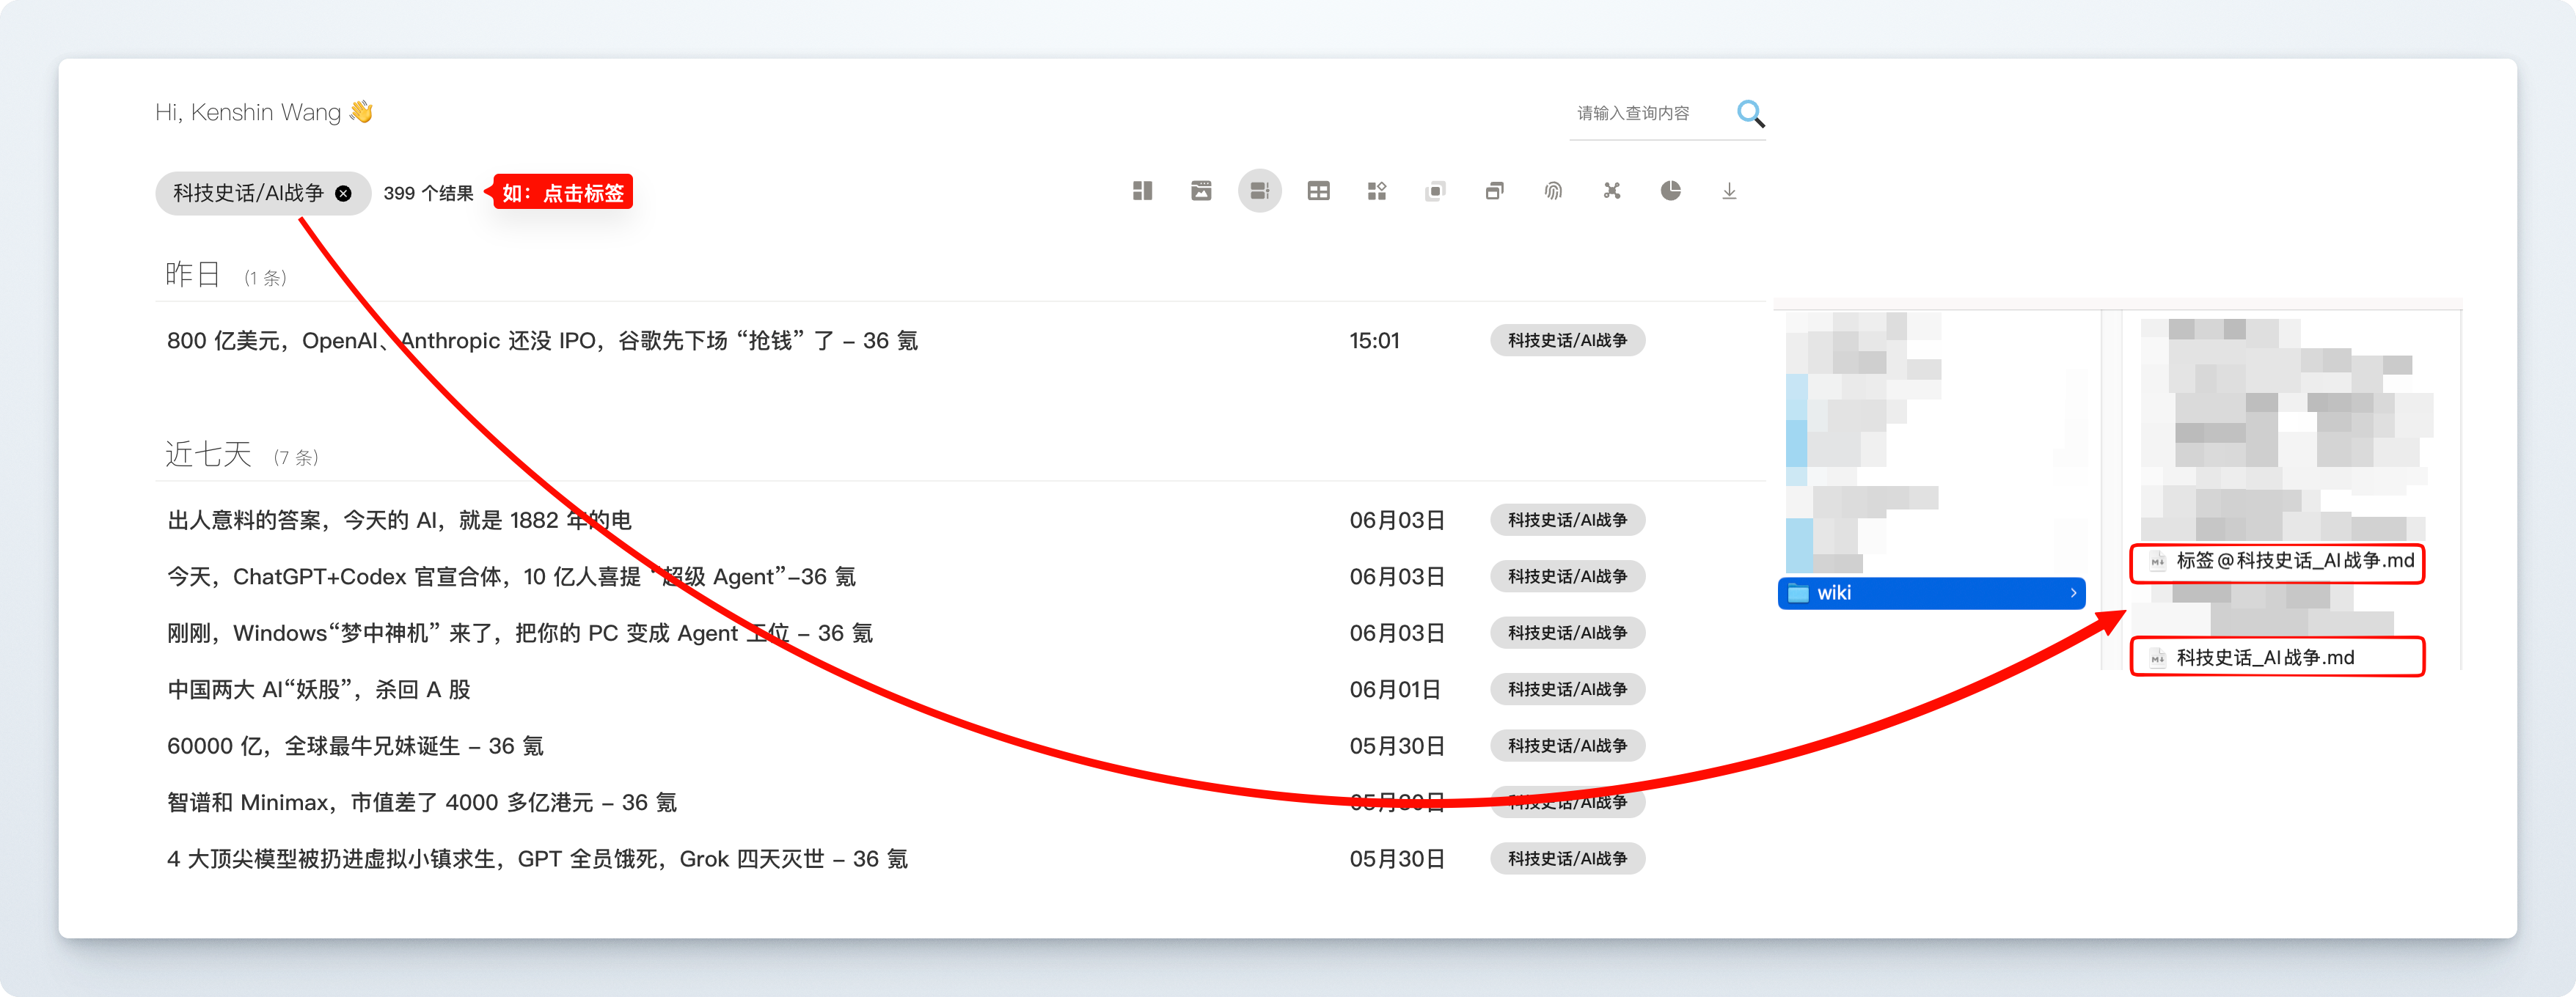
Task: Open the fingerprint icon in the toolbar
Action: [x=1553, y=191]
